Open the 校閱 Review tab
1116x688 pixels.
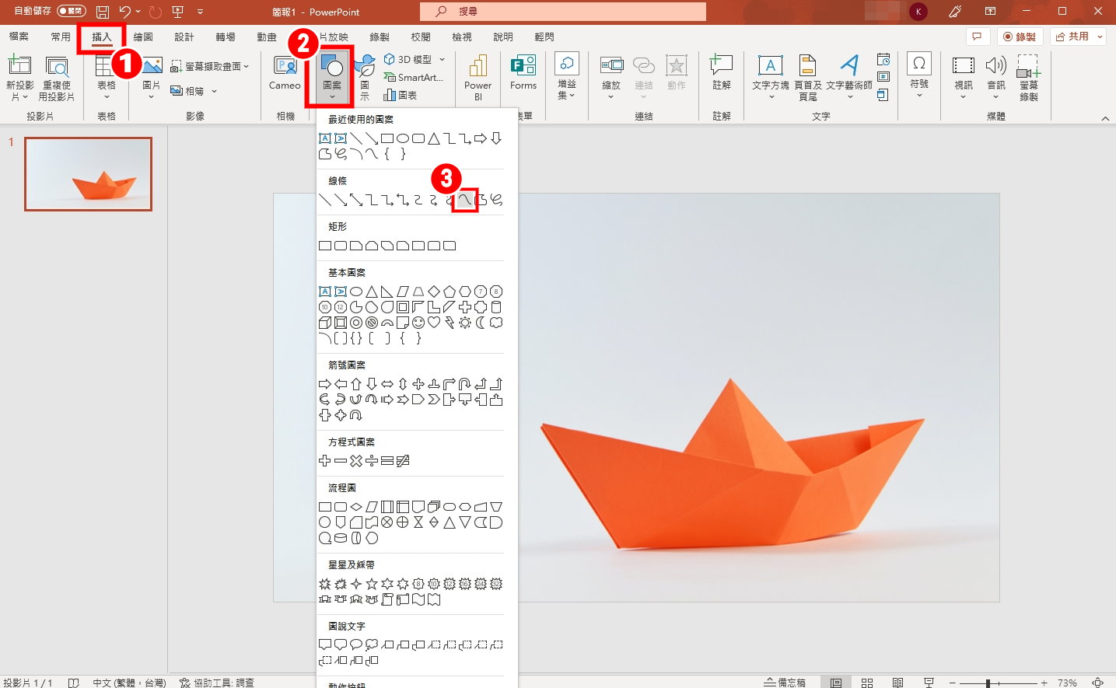(x=421, y=37)
